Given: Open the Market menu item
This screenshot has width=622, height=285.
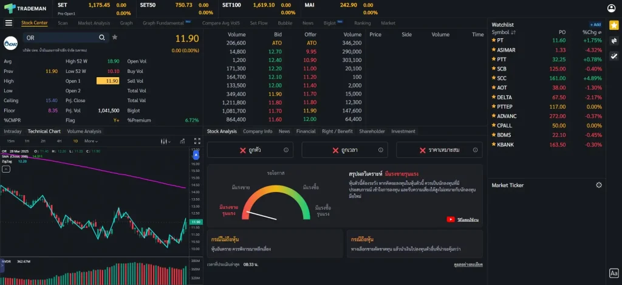Looking at the screenshot, I should pyautogui.click(x=388, y=23).
